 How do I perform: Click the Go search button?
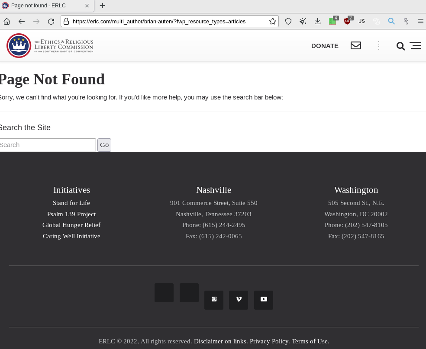point(104,145)
